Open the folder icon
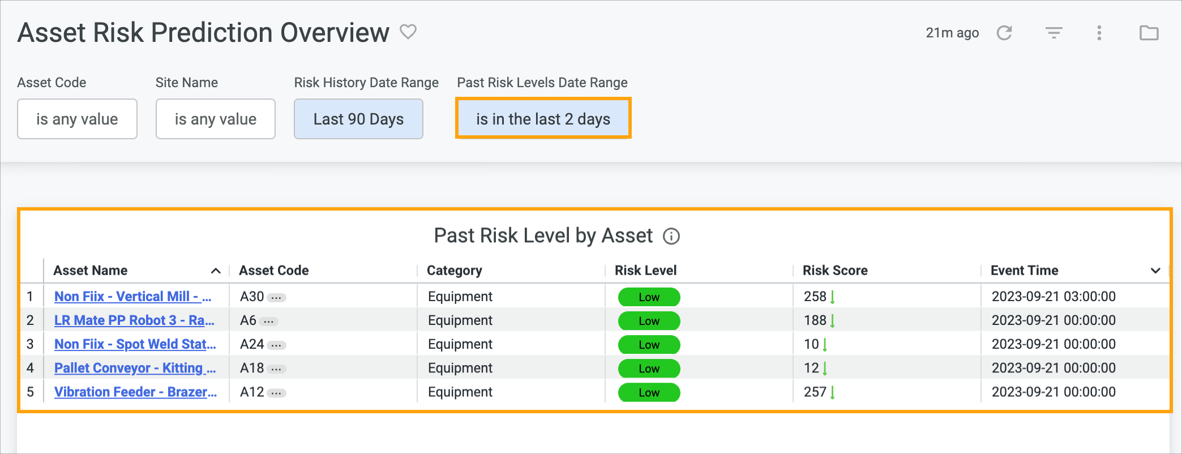Screen dimensions: 1182x454 tap(1149, 33)
